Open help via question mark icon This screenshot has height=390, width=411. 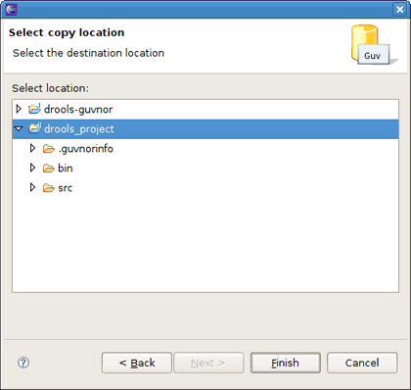click(x=23, y=363)
